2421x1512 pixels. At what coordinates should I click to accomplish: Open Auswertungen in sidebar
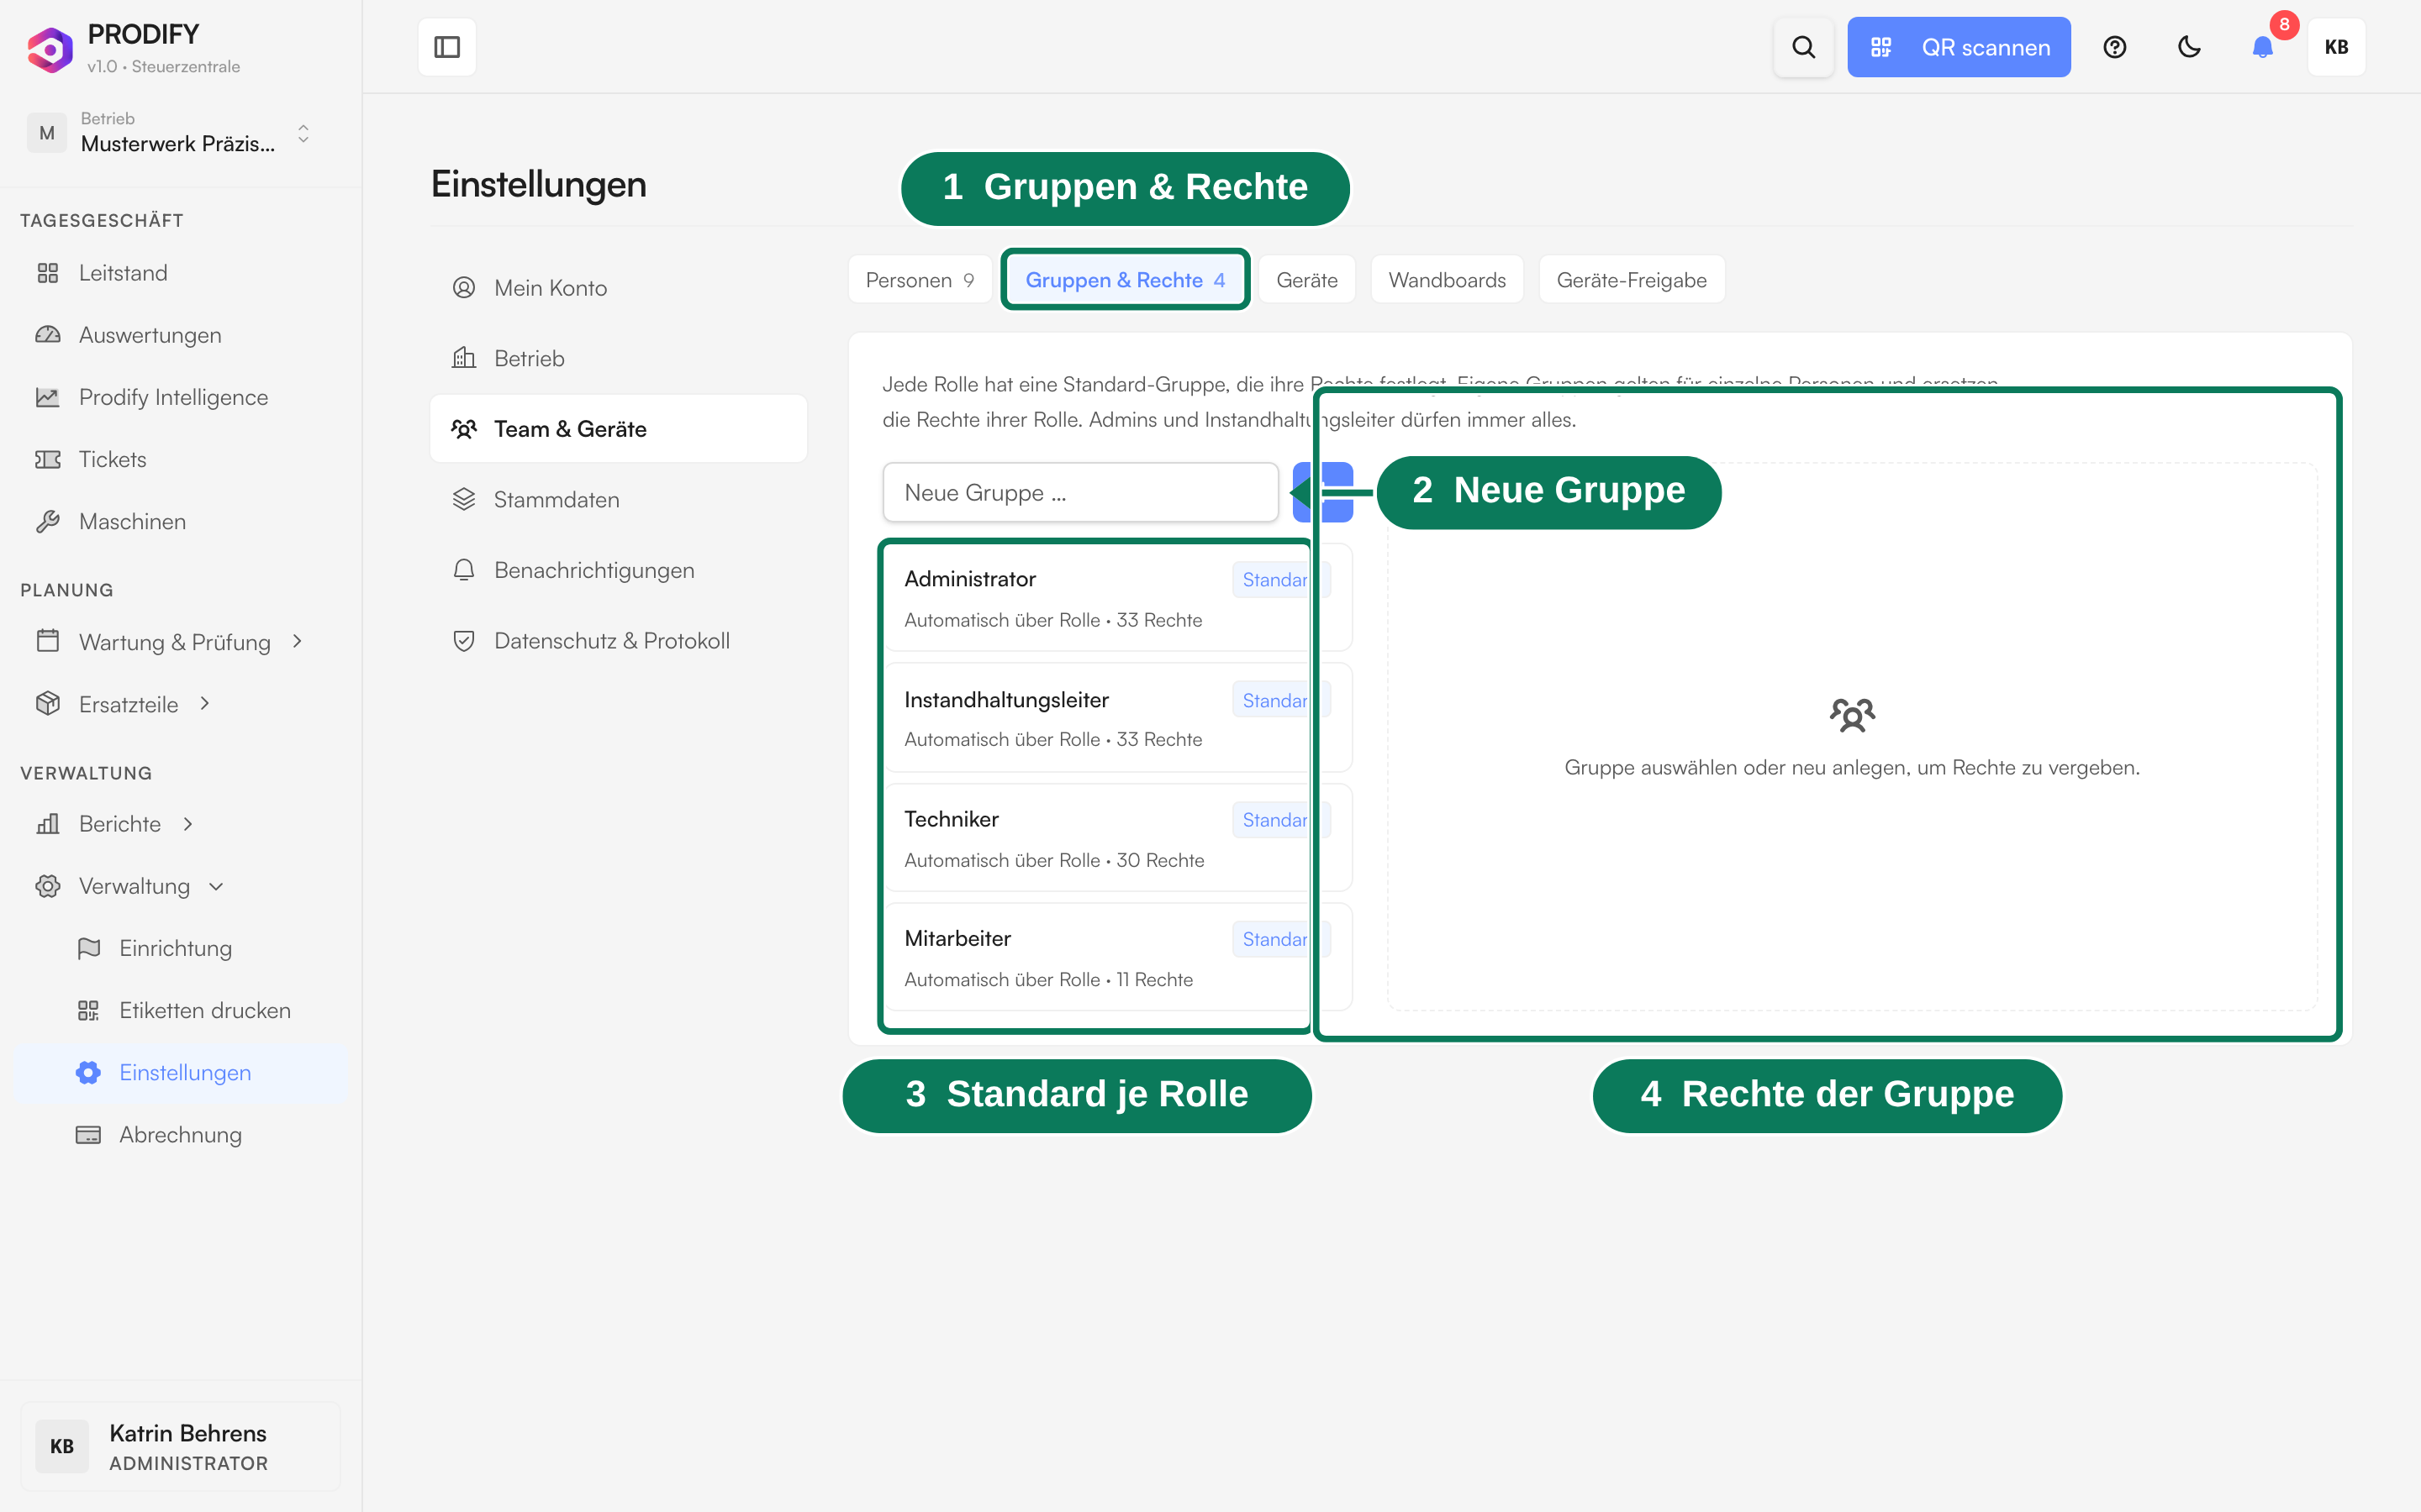pos(180,335)
